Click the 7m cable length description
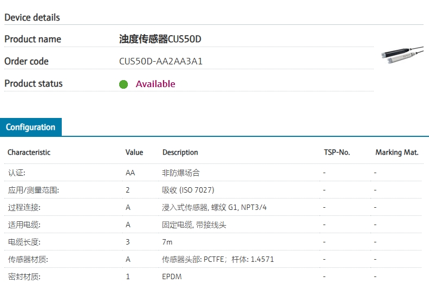The image size is (429, 290). (x=167, y=242)
